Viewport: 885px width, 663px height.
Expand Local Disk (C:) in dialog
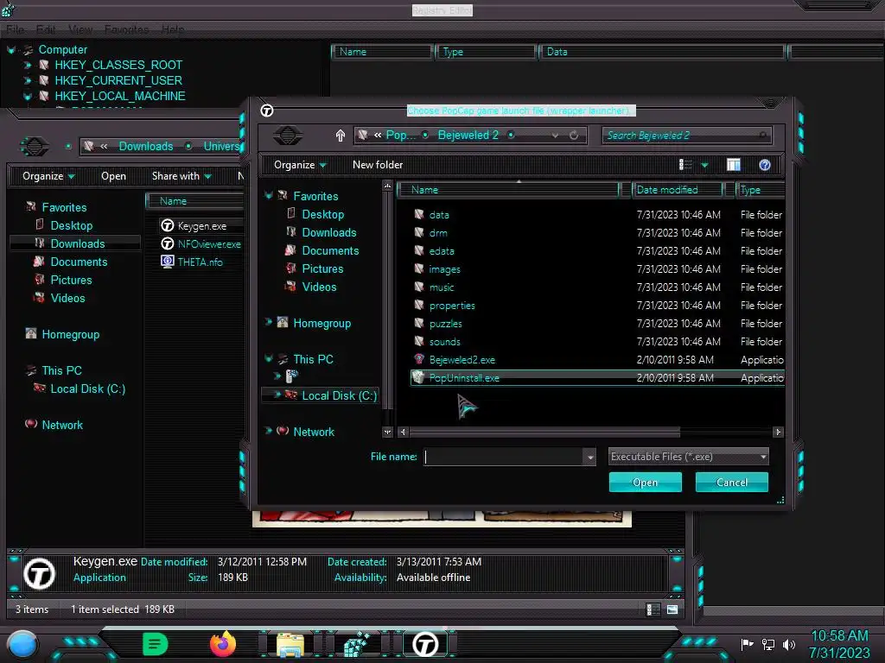277,395
